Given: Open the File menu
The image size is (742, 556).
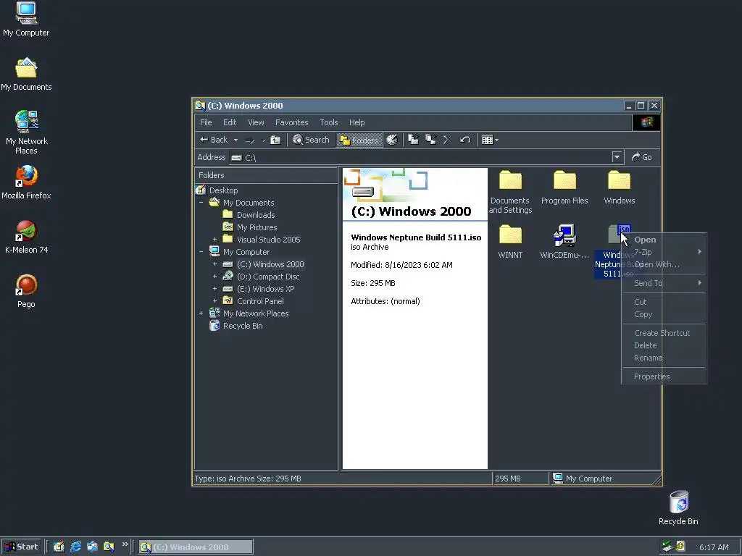Looking at the screenshot, I should [206, 122].
